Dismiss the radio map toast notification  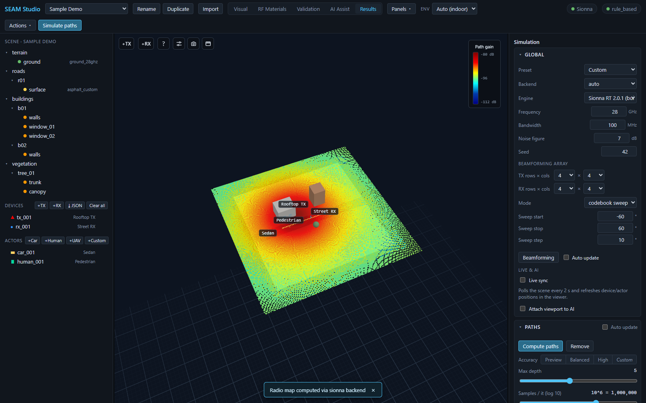coord(373,390)
